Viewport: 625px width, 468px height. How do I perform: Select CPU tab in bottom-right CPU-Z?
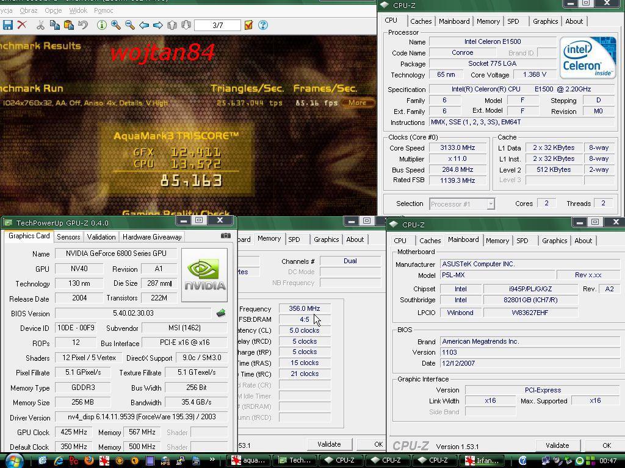click(400, 240)
